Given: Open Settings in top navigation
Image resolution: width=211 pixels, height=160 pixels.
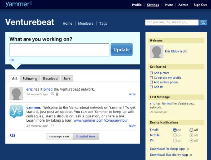Looking at the screenshot, I should click(x=153, y=5).
